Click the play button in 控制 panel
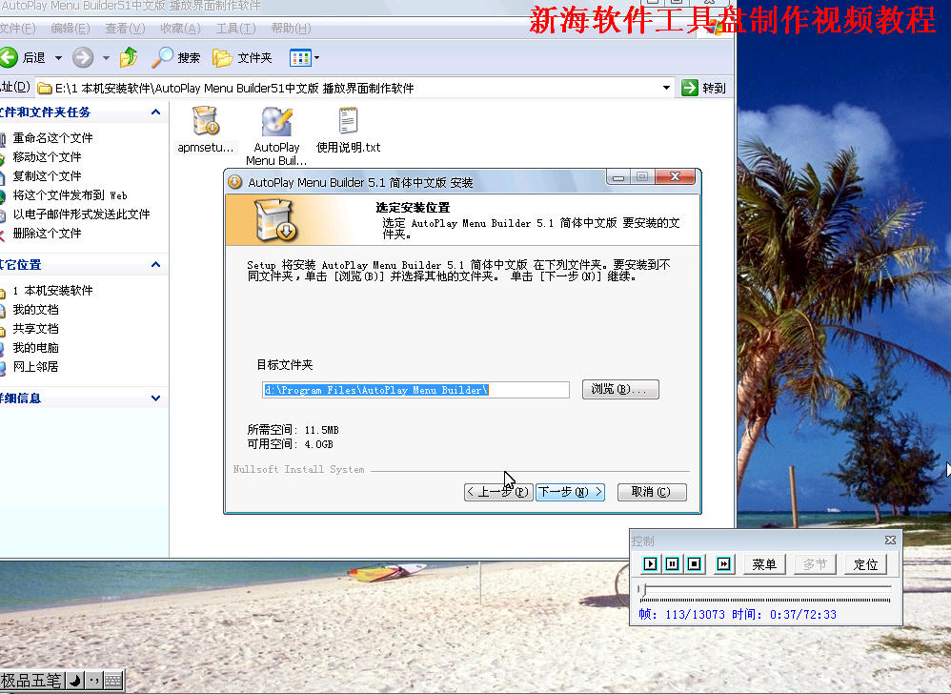 tap(650, 564)
